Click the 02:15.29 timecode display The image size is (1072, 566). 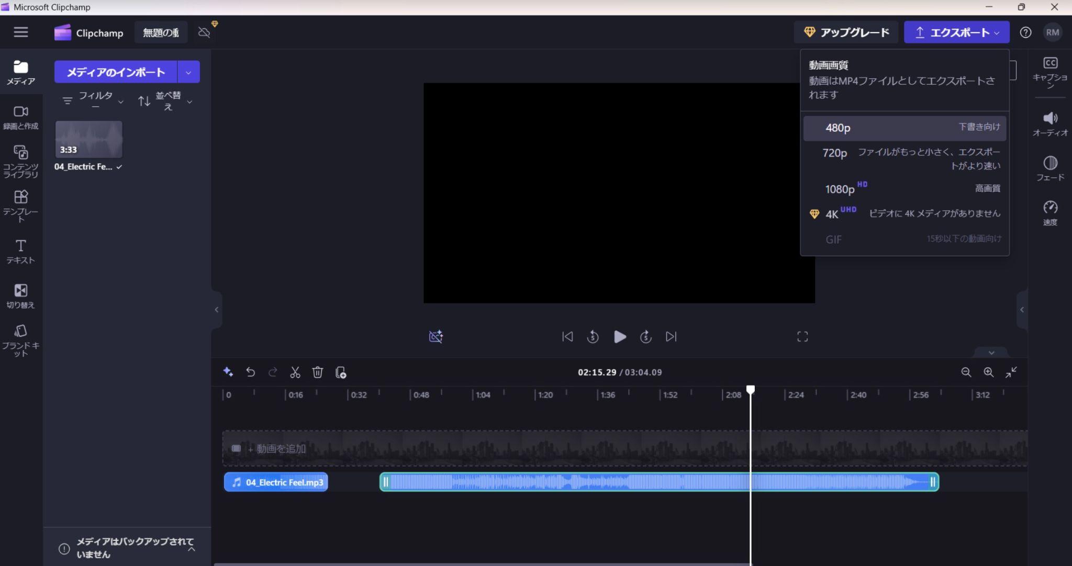[x=597, y=372]
